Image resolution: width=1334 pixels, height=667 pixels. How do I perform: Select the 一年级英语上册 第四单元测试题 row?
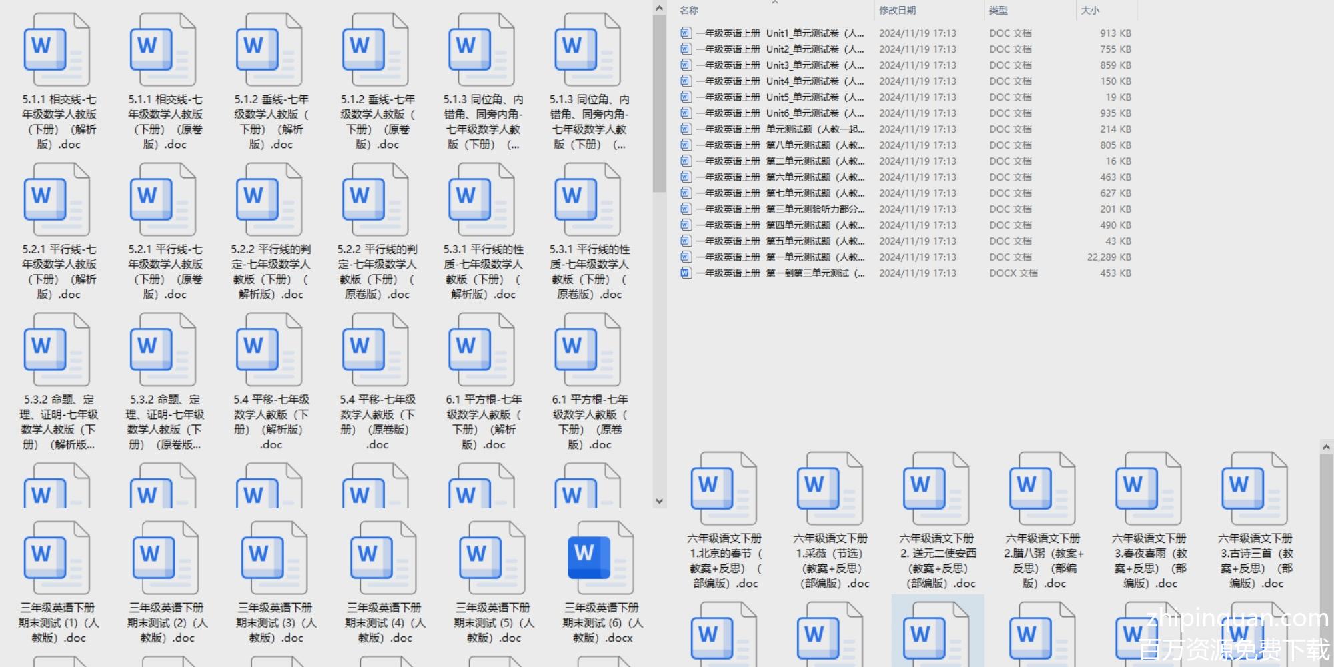coord(906,225)
